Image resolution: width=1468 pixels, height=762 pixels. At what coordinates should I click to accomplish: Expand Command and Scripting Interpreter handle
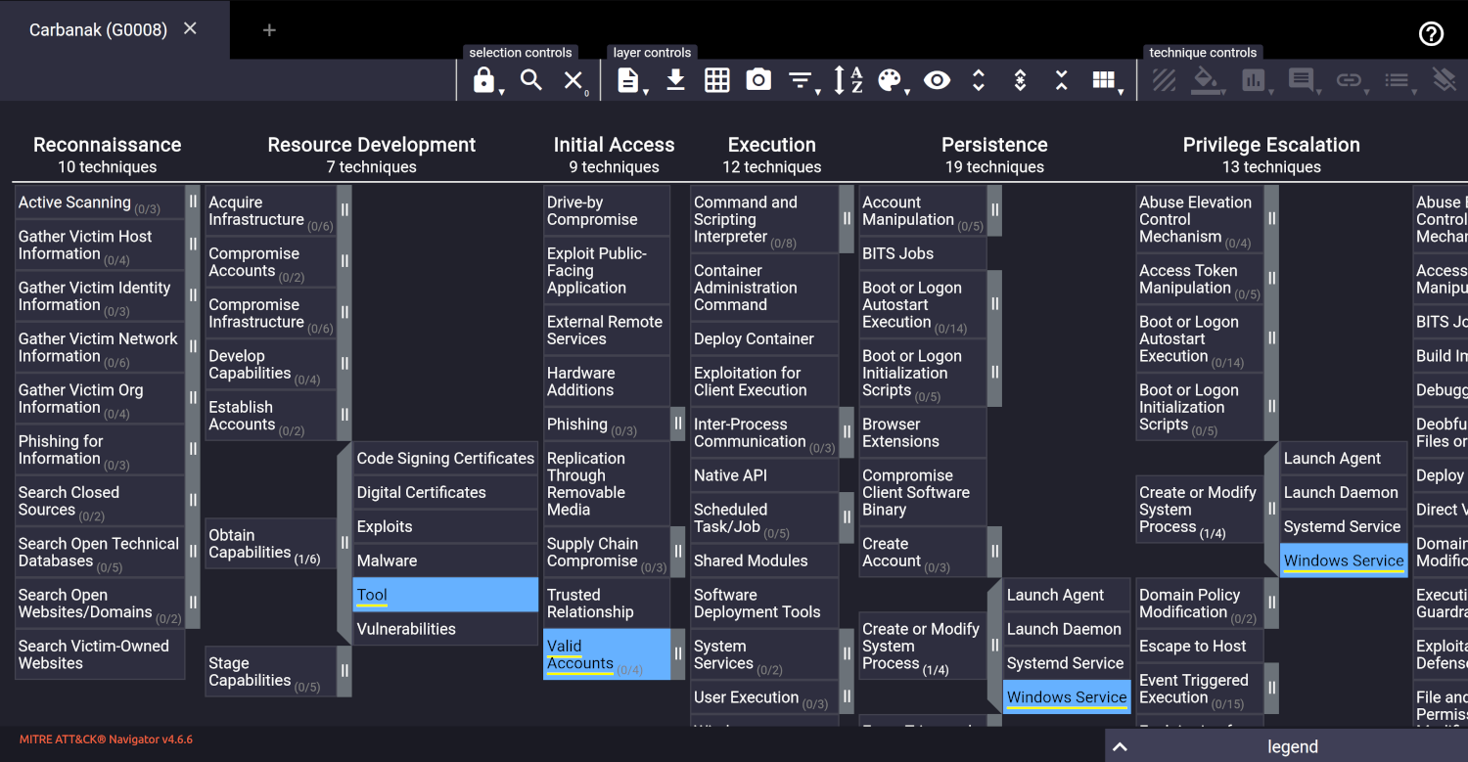pos(847,219)
